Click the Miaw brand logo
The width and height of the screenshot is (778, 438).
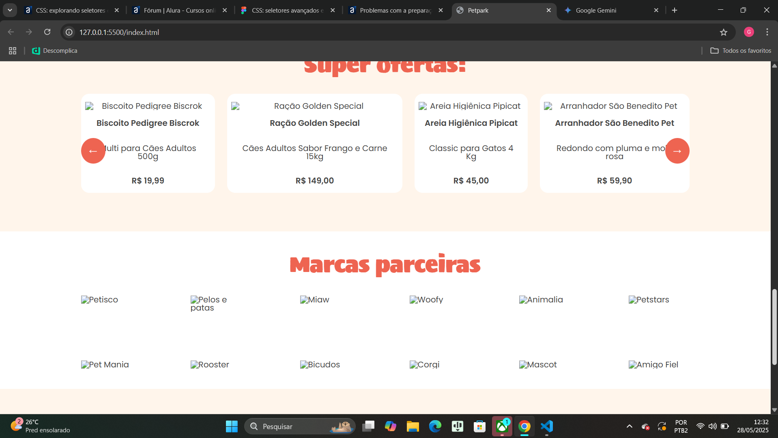coord(314,300)
